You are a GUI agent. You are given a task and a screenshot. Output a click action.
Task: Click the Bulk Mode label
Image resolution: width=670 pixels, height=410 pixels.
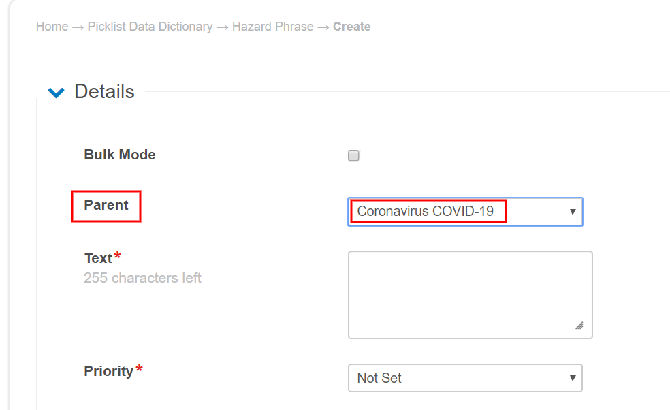click(120, 155)
